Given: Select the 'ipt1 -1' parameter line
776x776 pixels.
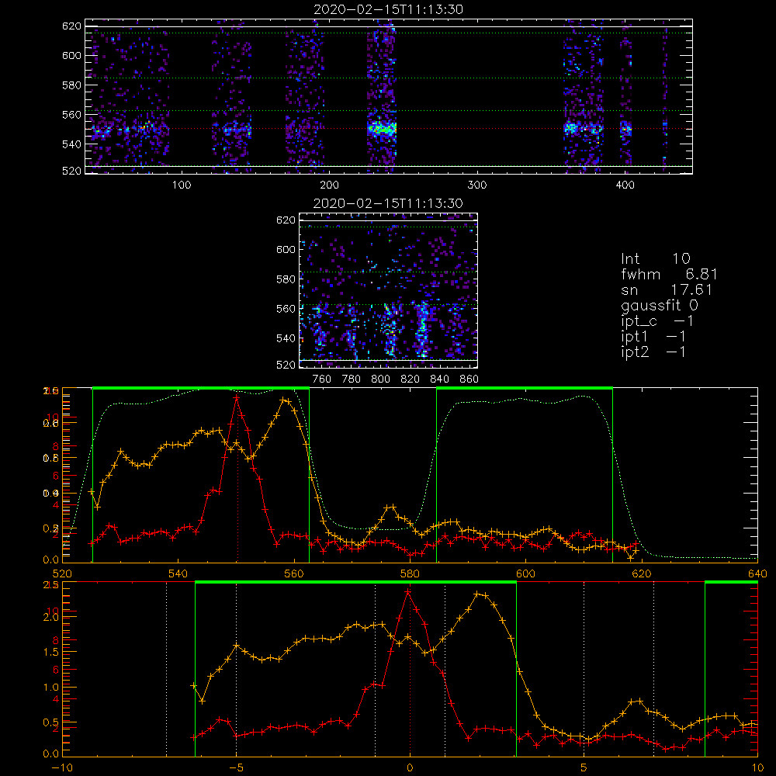Looking at the screenshot, I should (653, 337).
